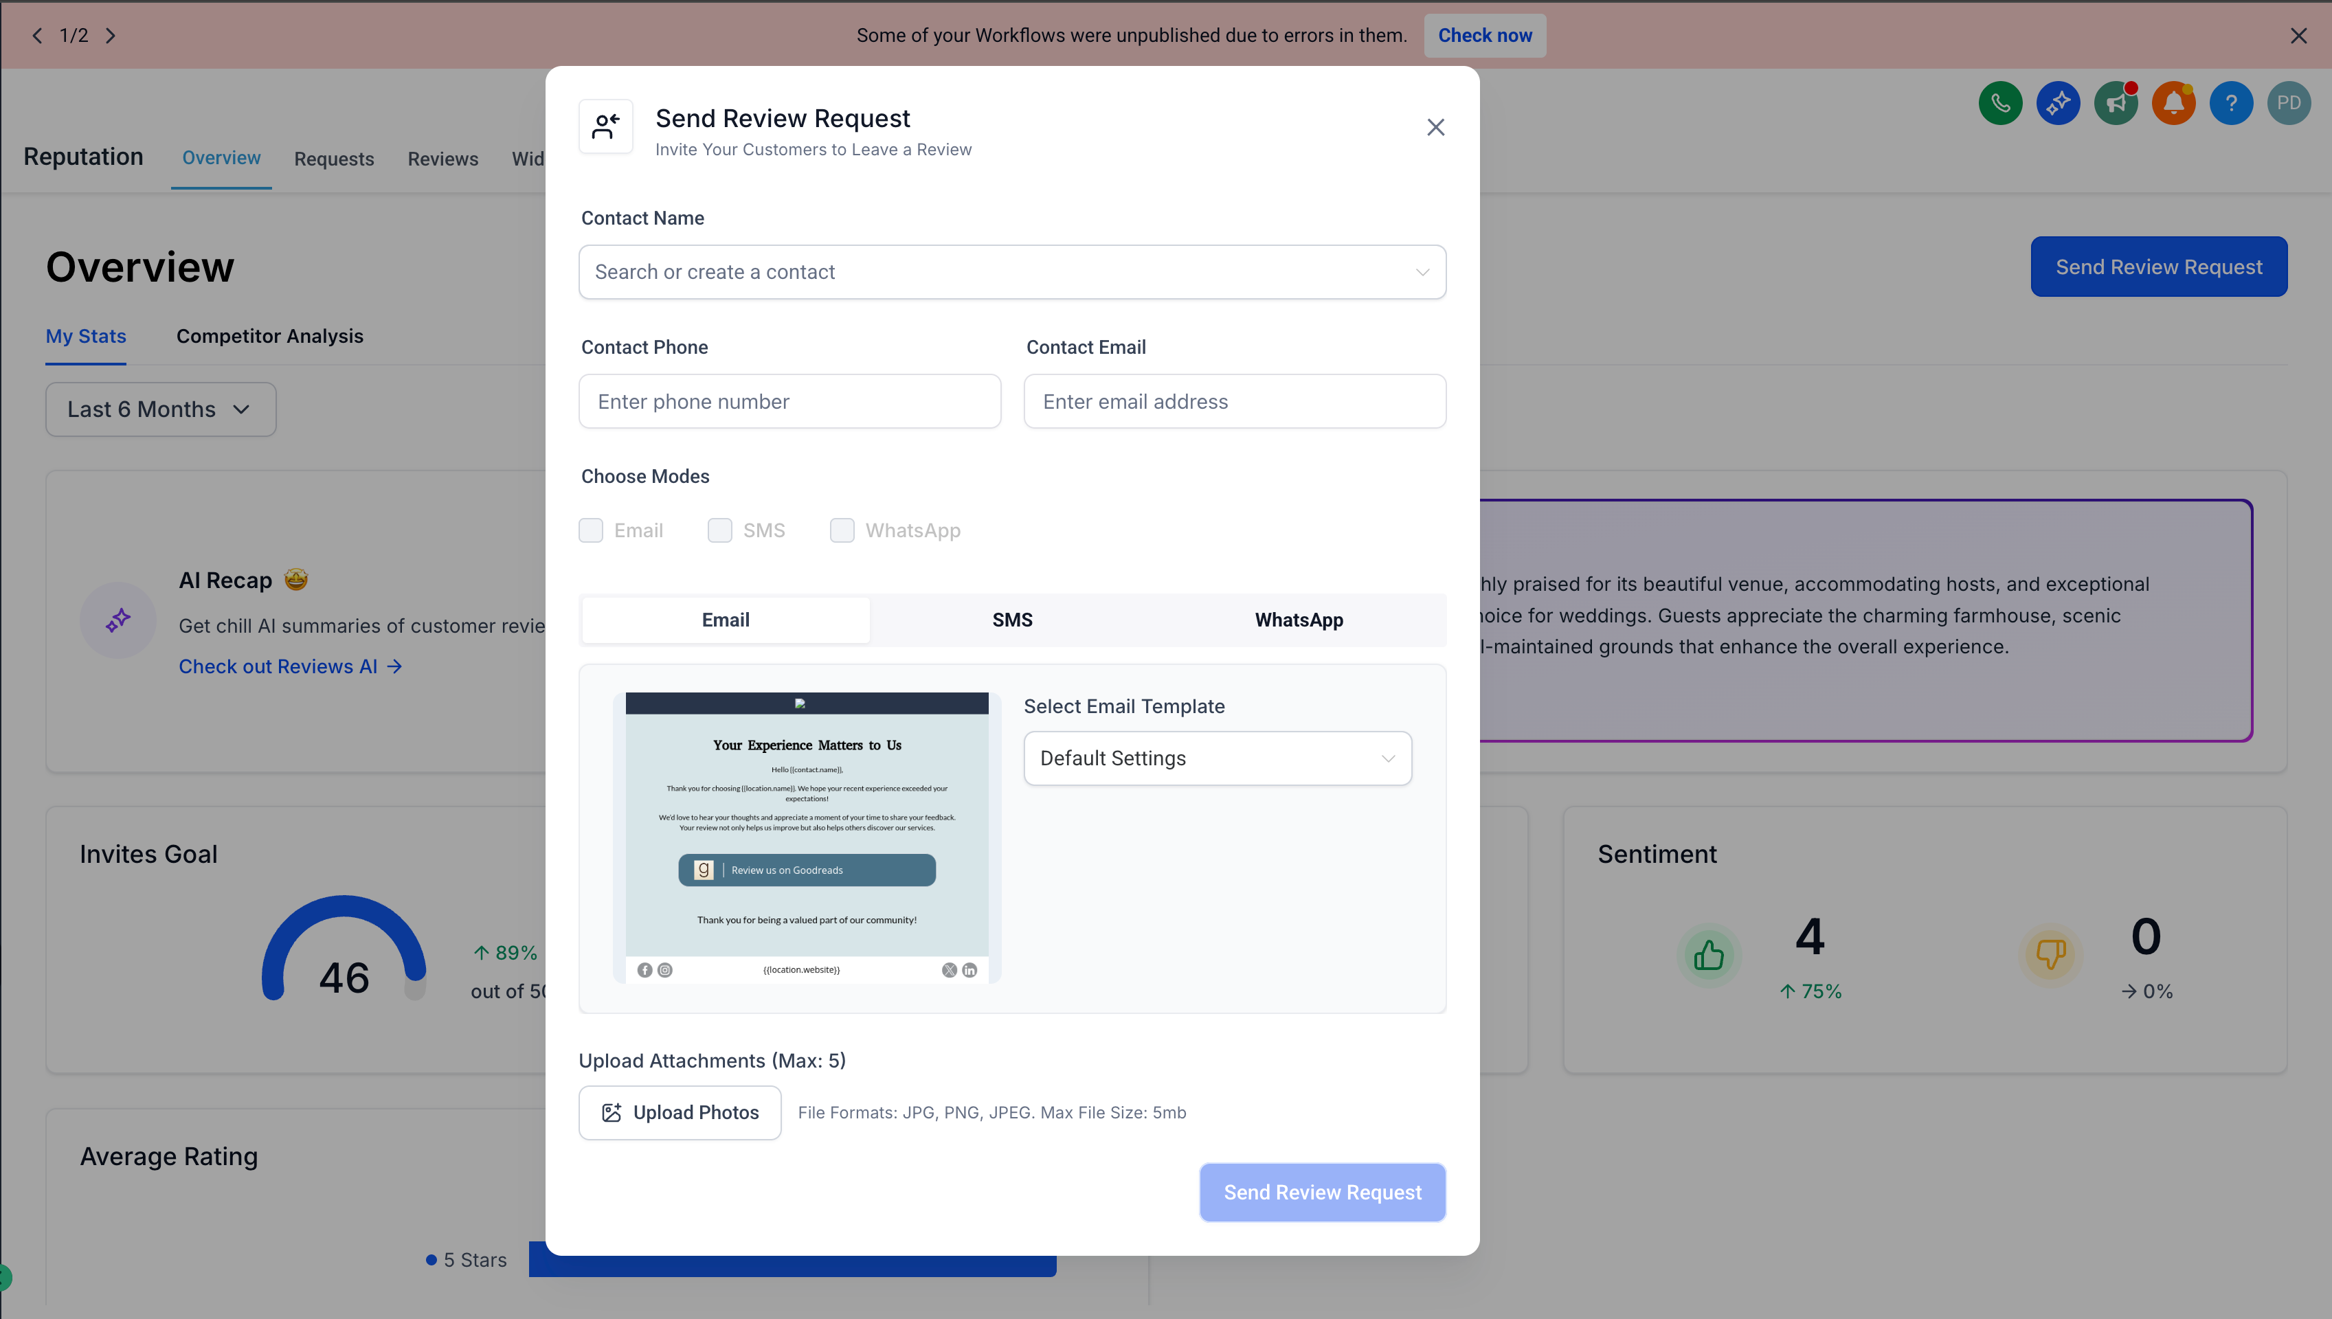The width and height of the screenshot is (2332, 1319).
Task: Open the megaphone announcements icon
Action: (x=2116, y=103)
